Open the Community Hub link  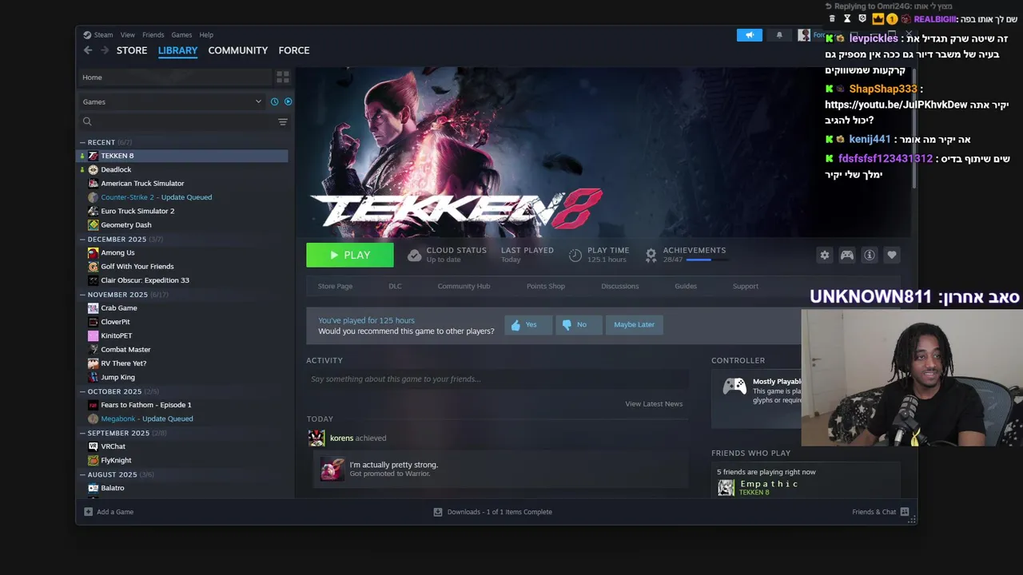(x=464, y=286)
